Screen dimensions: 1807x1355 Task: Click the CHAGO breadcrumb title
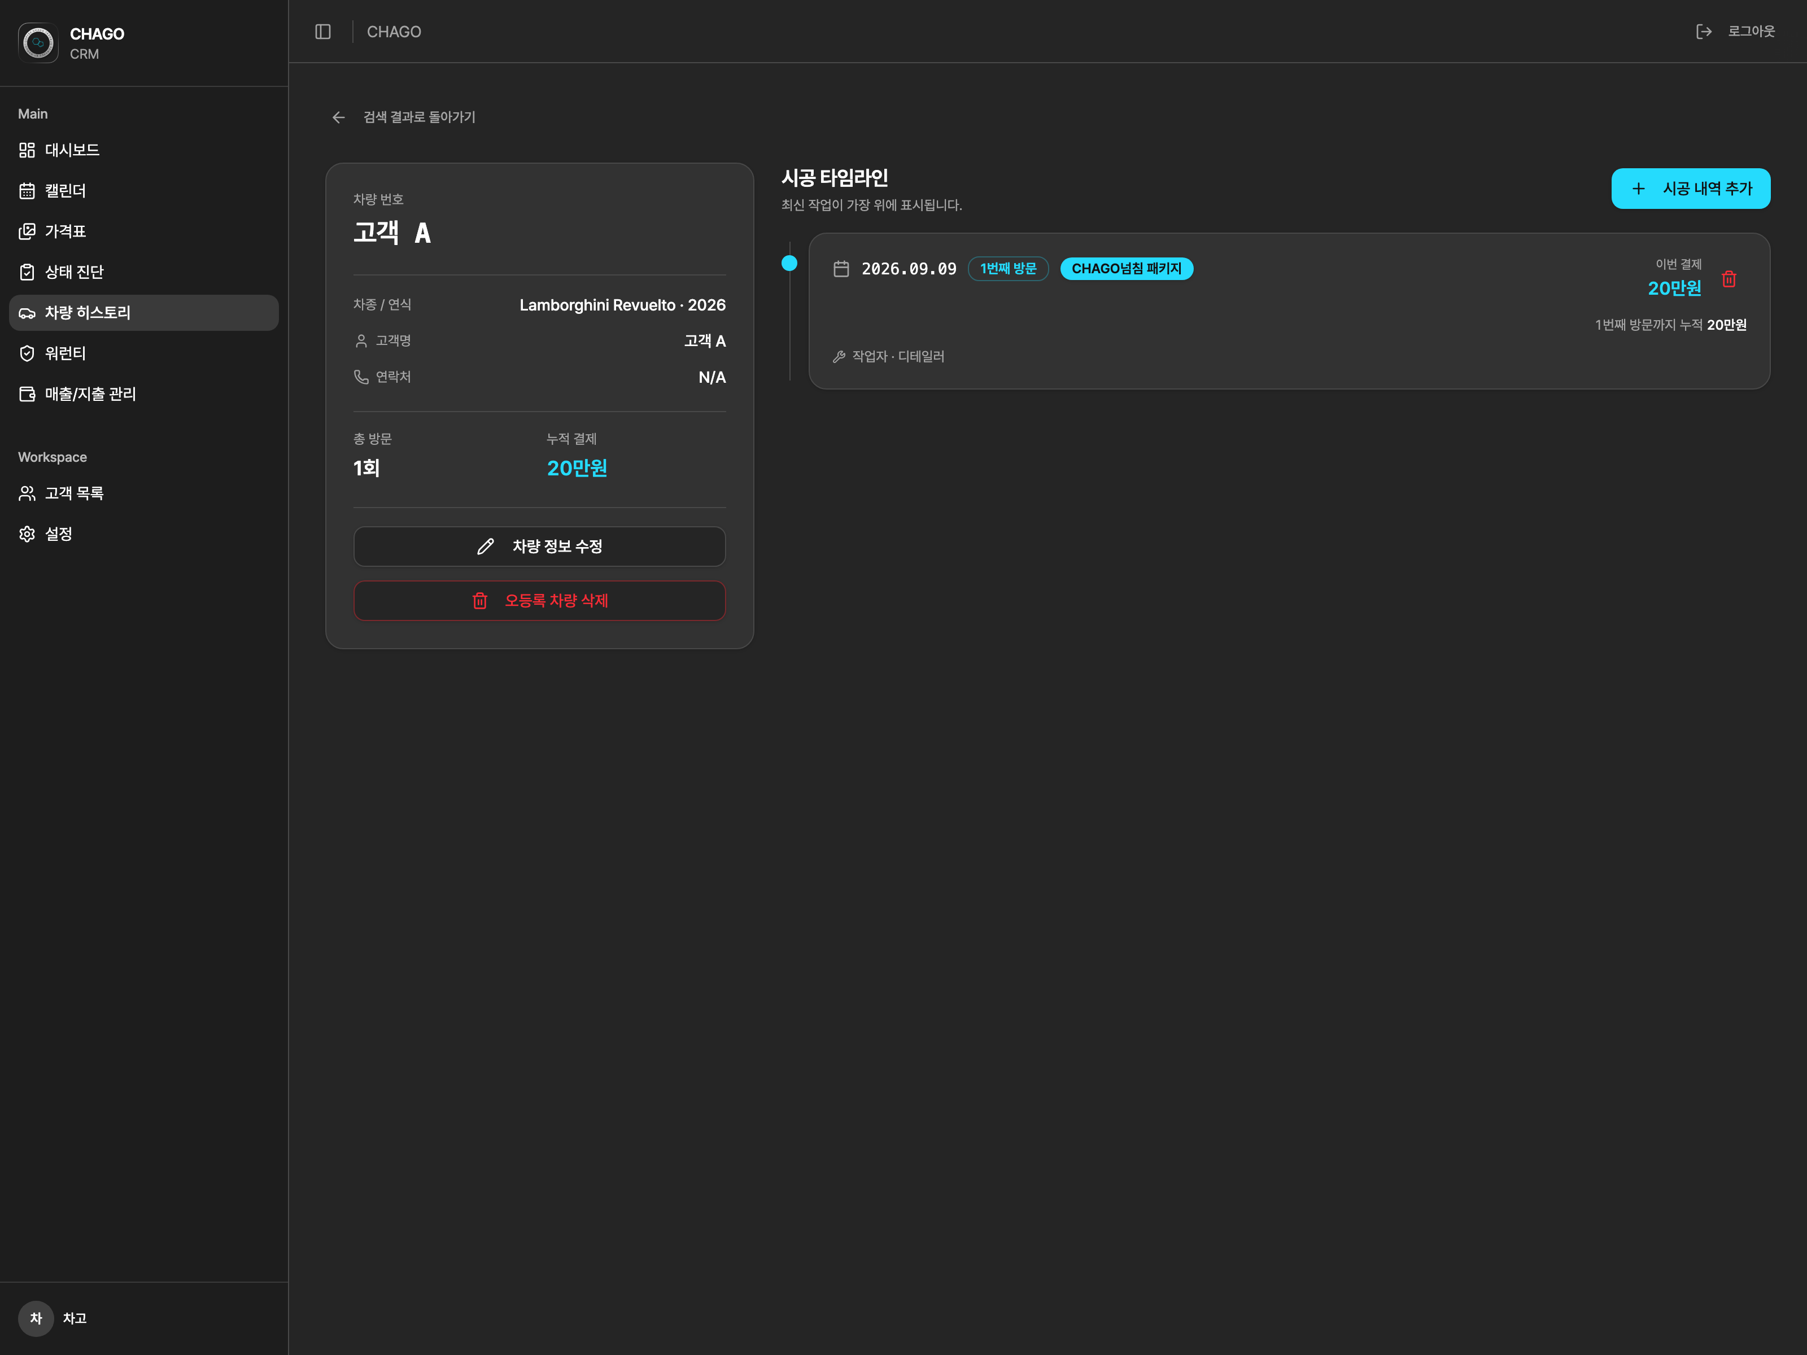tap(394, 32)
